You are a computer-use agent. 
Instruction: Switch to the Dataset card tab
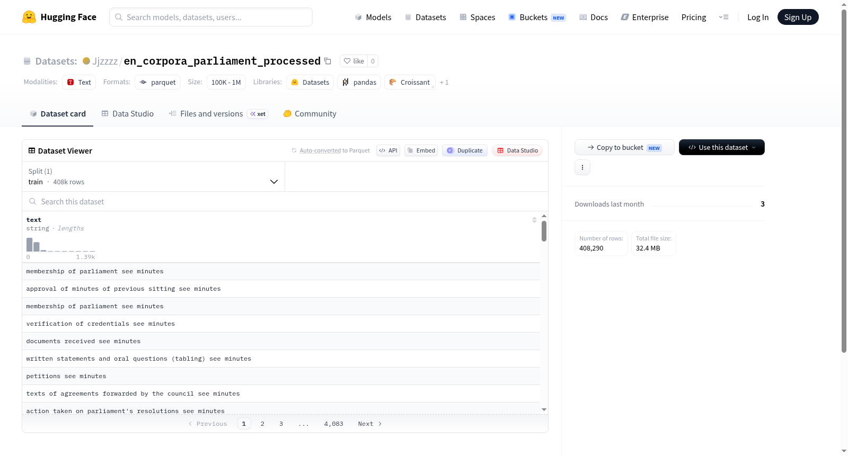pos(58,114)
